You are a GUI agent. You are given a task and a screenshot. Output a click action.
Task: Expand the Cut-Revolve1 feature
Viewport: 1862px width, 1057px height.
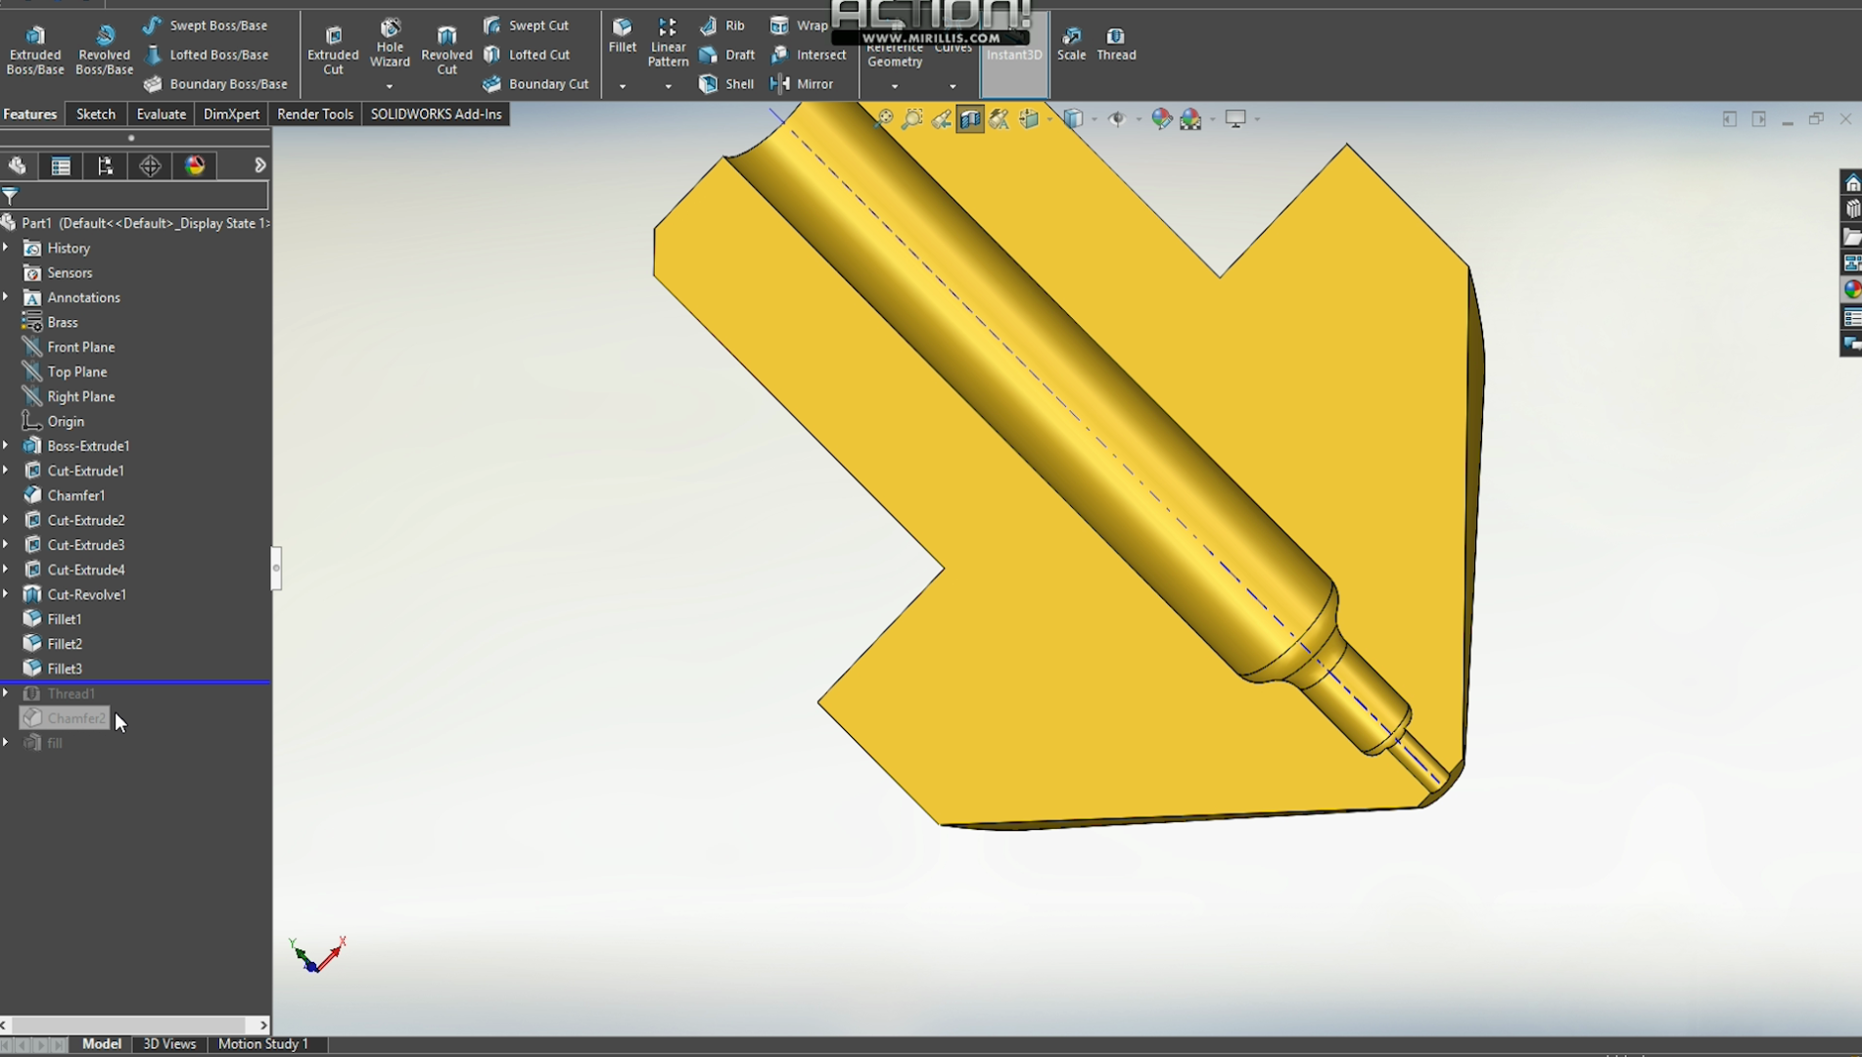[7, 594]
